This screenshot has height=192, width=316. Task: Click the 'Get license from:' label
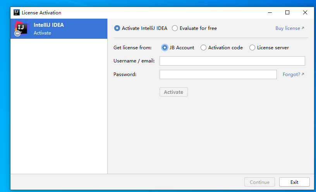132,48
